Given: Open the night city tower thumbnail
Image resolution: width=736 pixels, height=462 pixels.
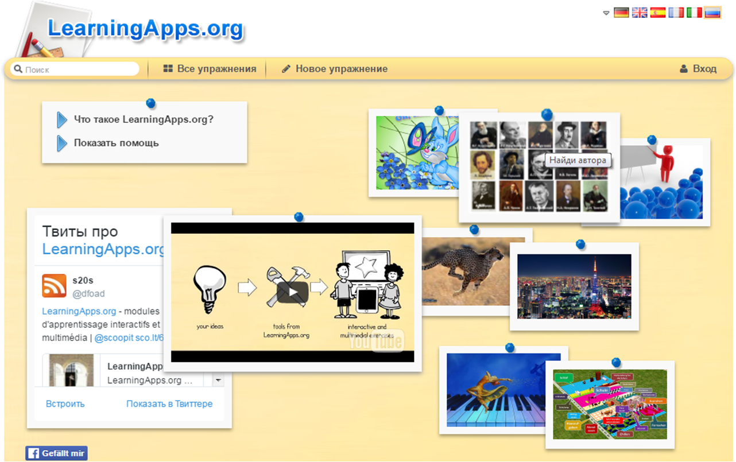Looking at the screenshot, I should [574, 286].
